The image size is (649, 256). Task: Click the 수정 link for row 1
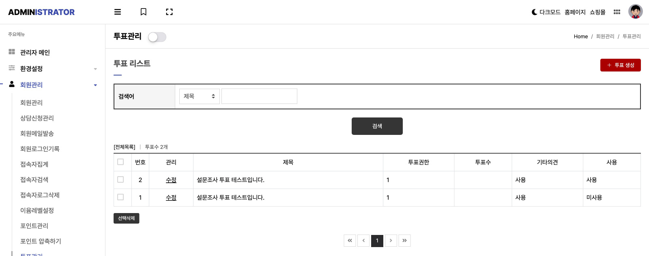click(171, 198)
